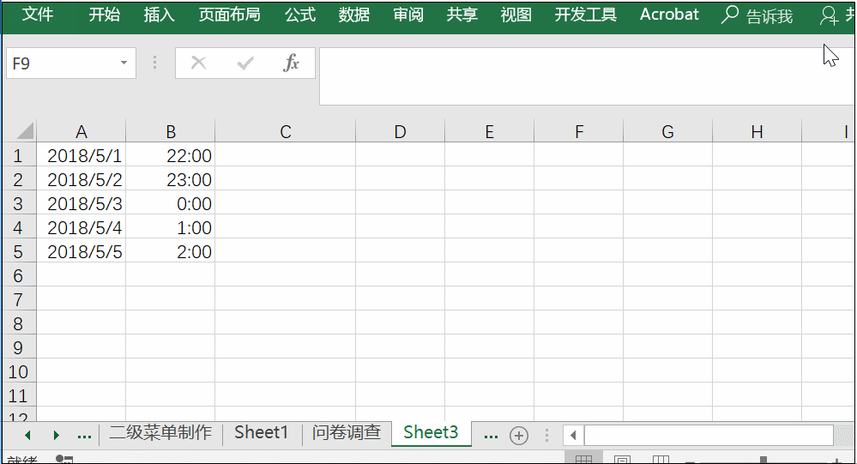Click the Sheet3 sheet tab

[x=431, y=433]
